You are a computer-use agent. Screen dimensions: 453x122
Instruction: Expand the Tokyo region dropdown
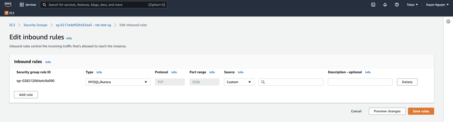[412, 5]
